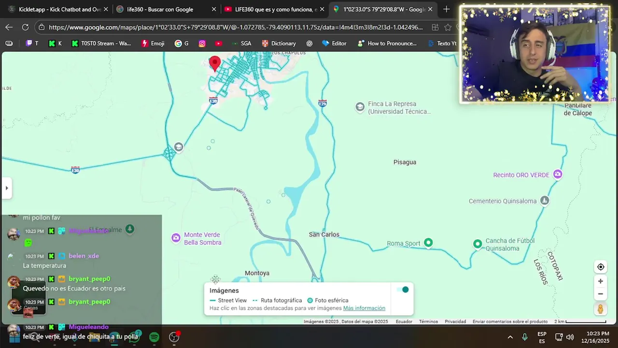Select the Cancha de Fútbol Quinsaloma marker

(x=478, y=244)
